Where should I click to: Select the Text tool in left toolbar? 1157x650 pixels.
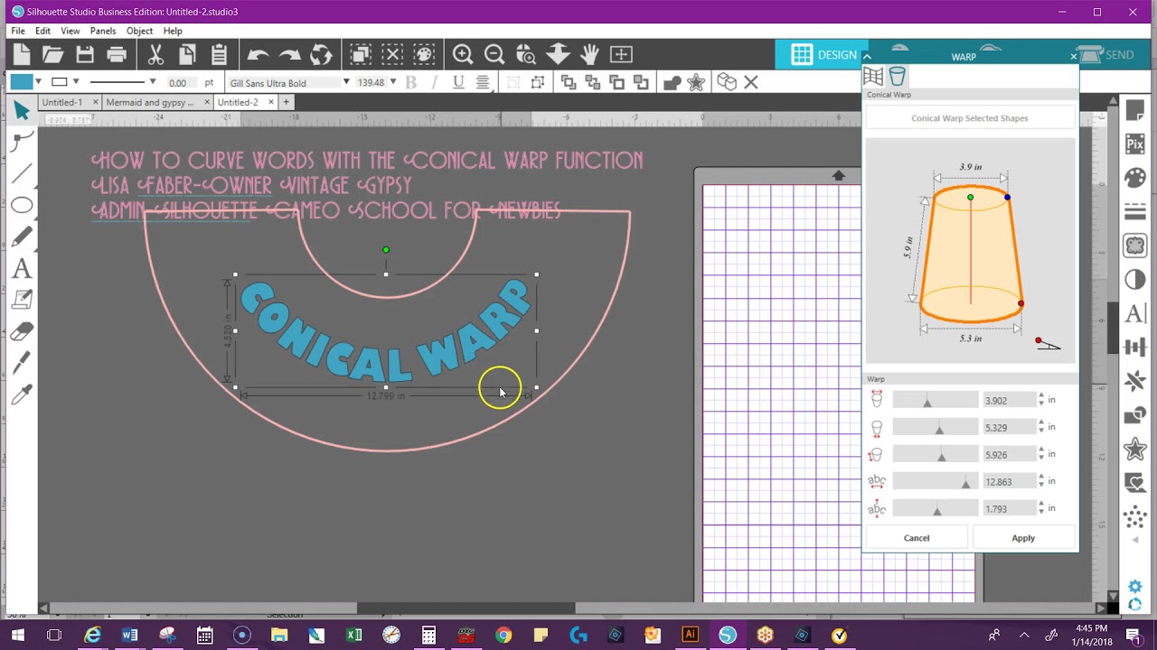click(x=23, y=268)
